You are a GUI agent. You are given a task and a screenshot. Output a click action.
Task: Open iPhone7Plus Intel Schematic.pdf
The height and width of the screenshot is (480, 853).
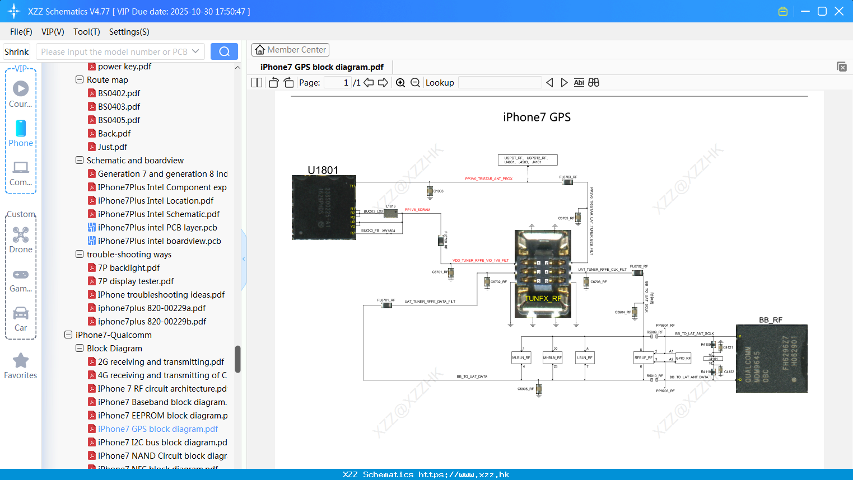(x=159, y=214)
